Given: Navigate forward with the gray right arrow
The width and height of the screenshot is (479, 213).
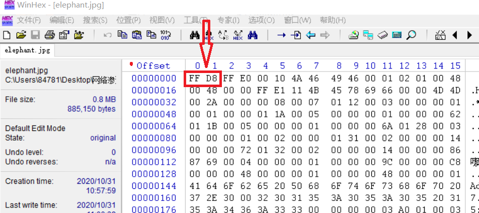Looking at the screenshot, I should tap(325, 35).
